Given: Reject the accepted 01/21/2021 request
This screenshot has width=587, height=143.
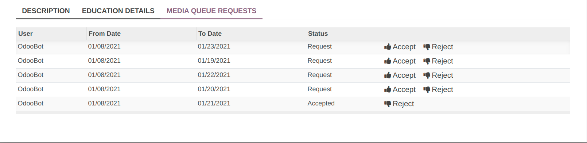Looking at the screenshot, I should pos(399,104).
